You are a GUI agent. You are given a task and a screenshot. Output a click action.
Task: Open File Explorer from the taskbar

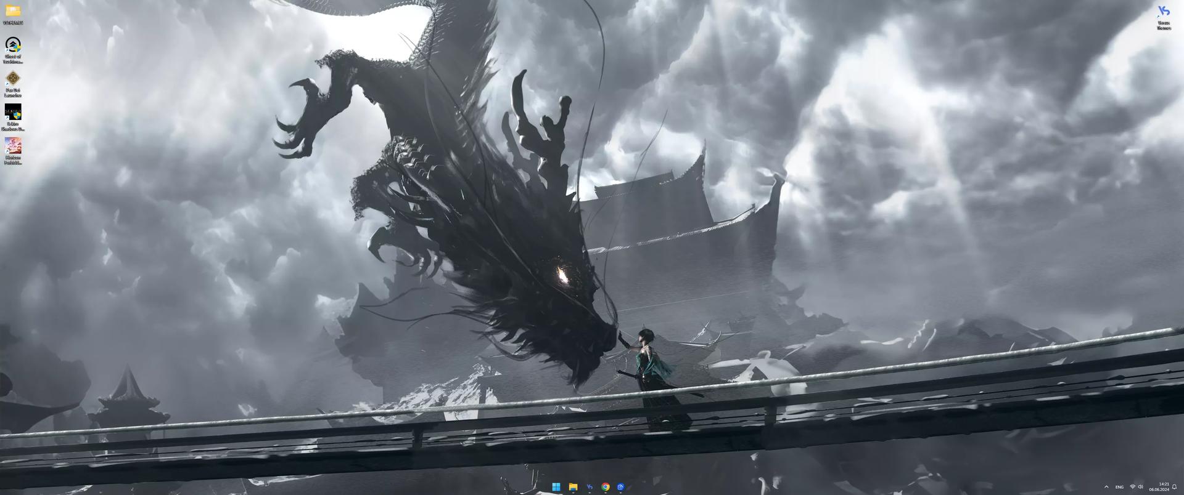tap(573, 487)
